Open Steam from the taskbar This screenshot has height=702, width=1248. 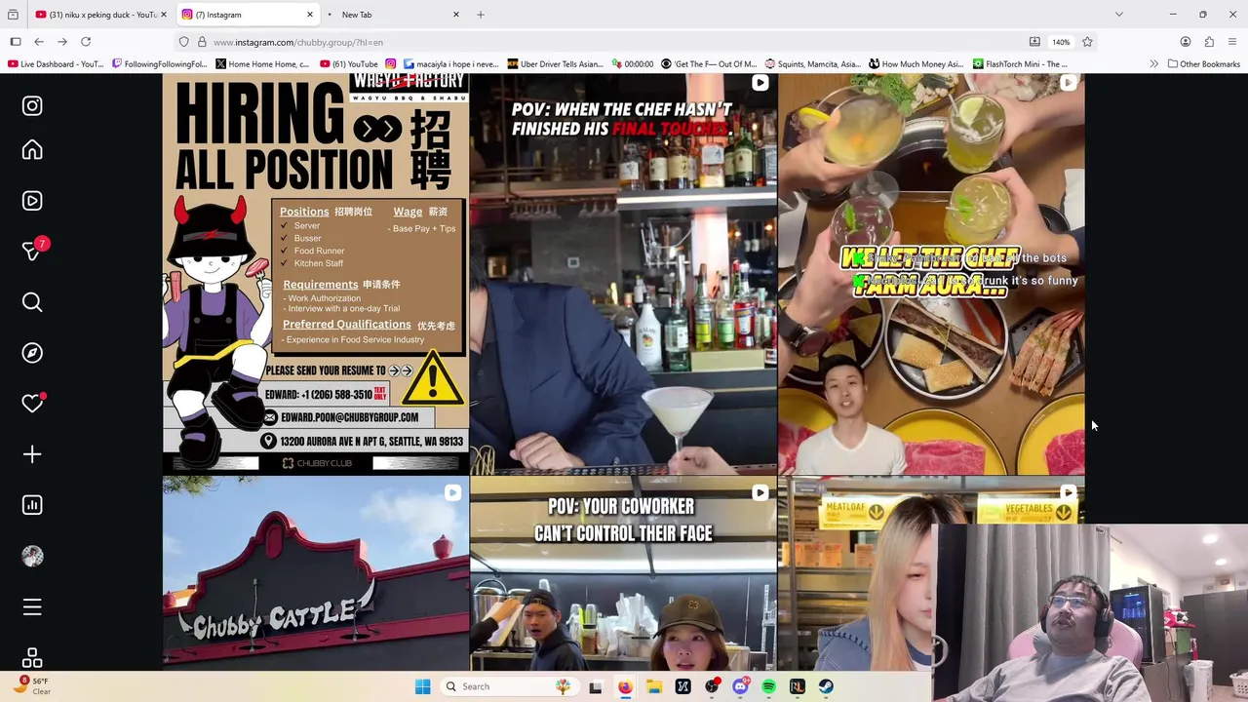826,686
